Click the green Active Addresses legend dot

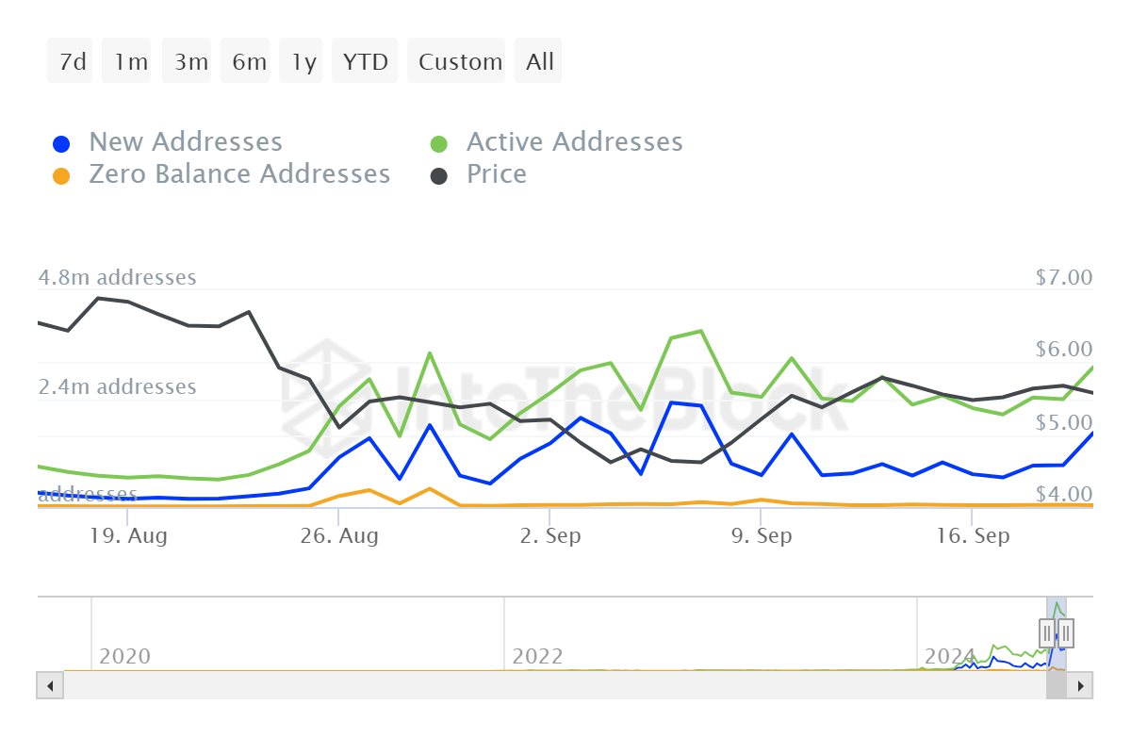(x=439, y=144)
